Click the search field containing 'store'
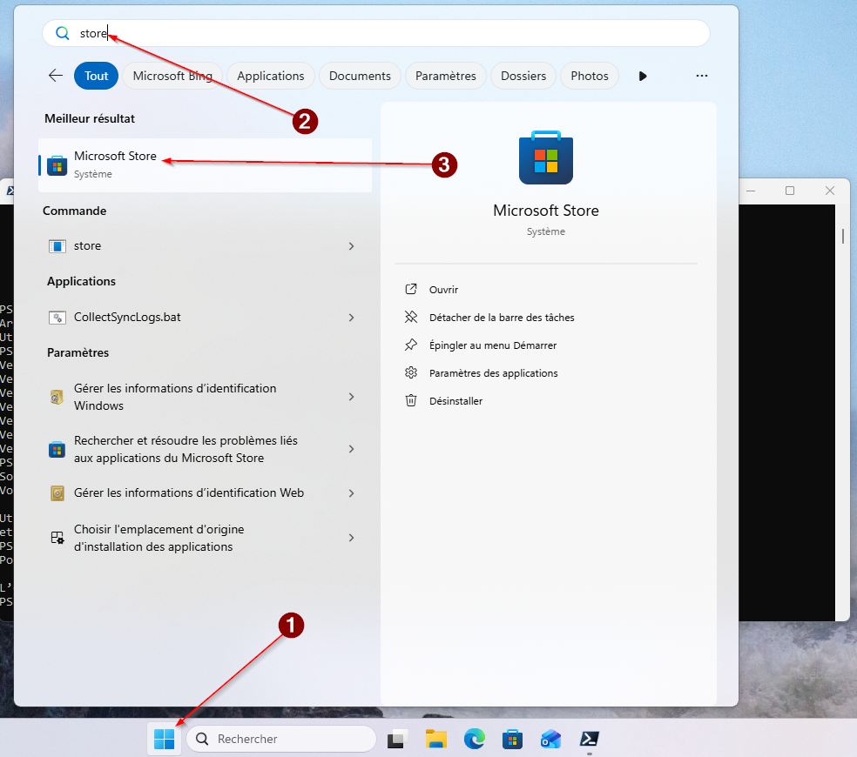 (x=376, y=33)
